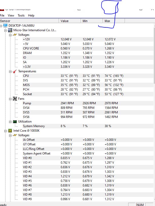
Task: Select the +12V voltage row
Action: pos(88,39)
